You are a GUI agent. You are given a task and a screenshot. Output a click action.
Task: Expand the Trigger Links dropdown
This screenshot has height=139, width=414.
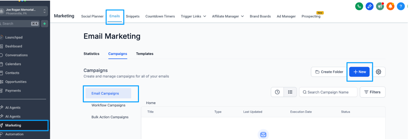[193, 16]
